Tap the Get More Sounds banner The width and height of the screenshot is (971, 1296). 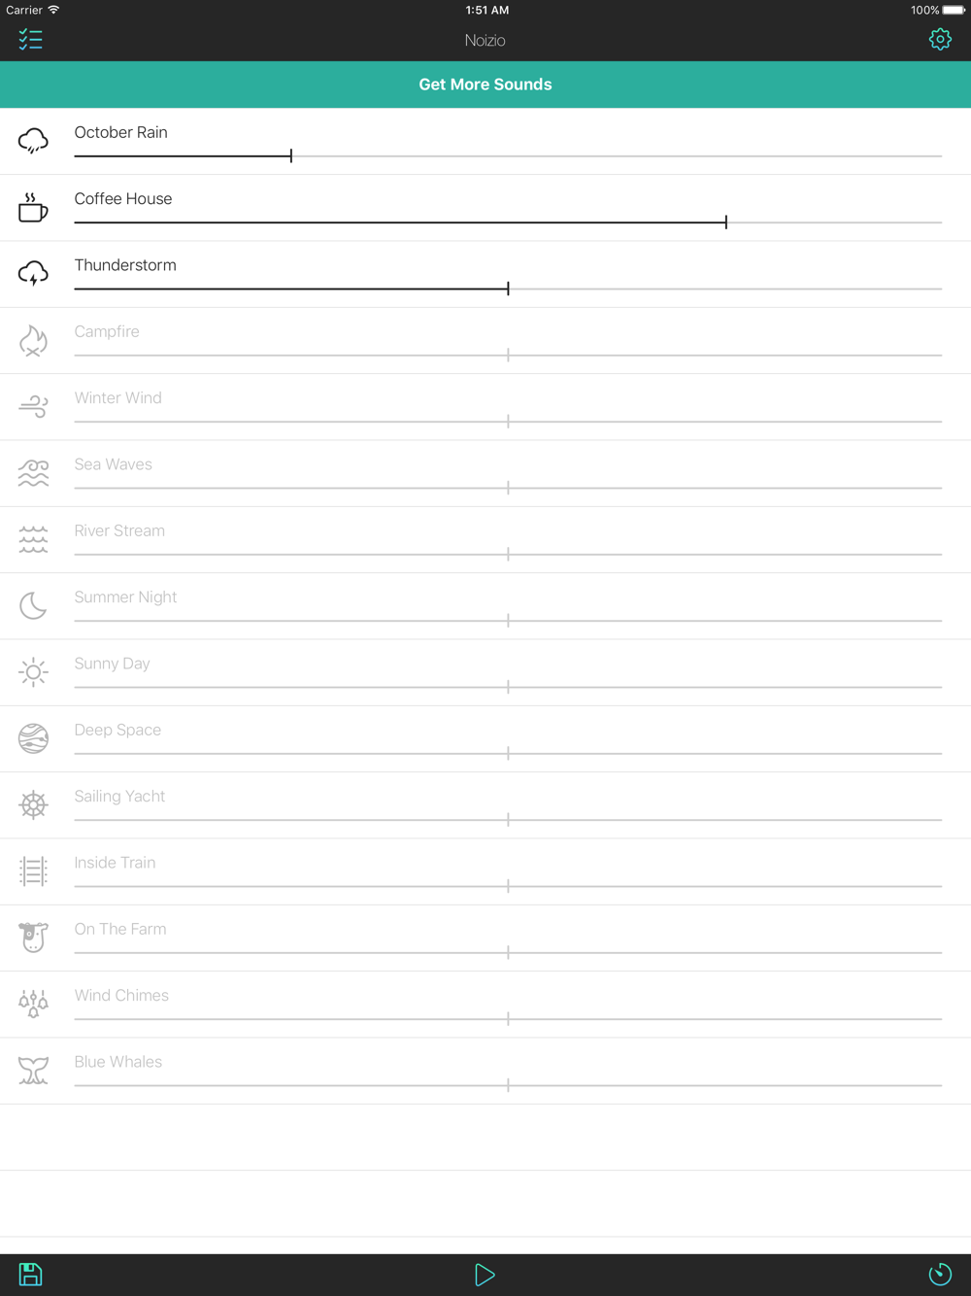pyautogui.click(x=485, y=85)
